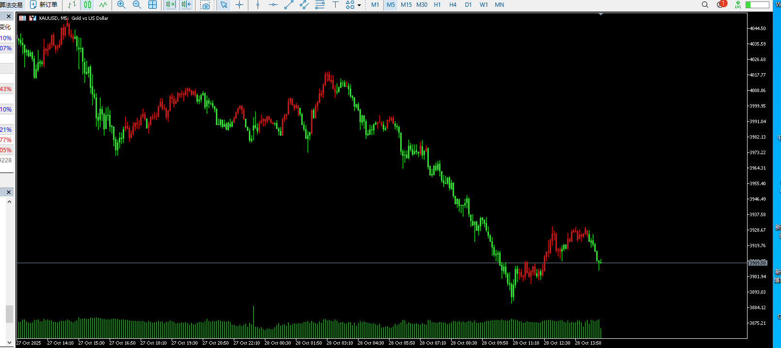Take a chart screenshot with camera icon
The width and height of the screenshot is (781, 348).
coord(205,5)
